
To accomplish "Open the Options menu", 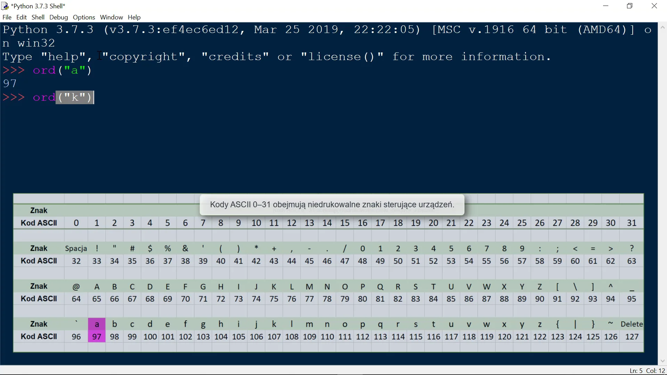I will (84, 17).
